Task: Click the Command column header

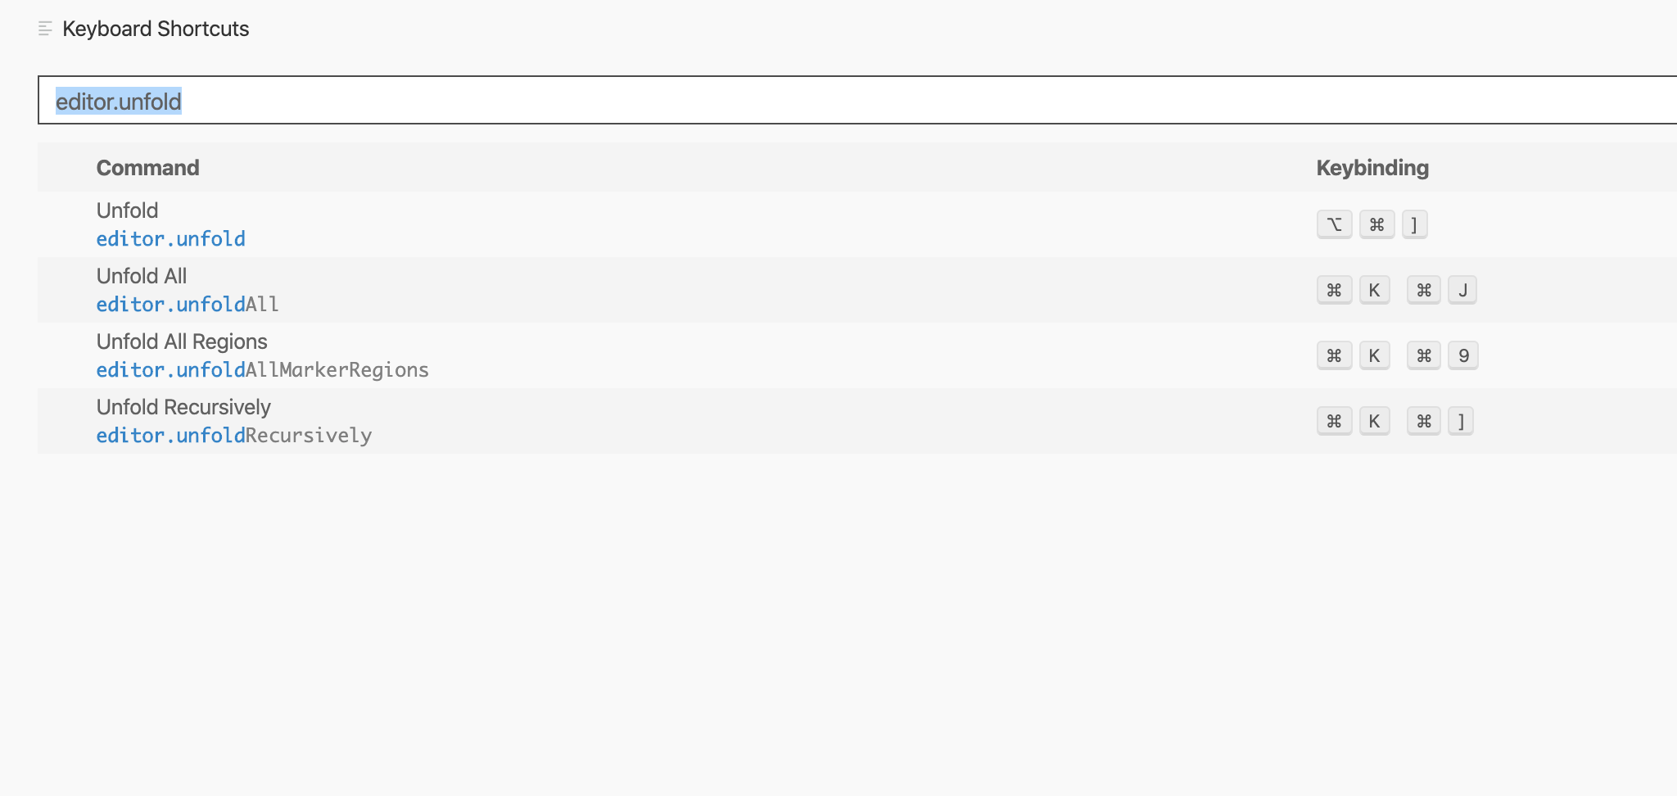Action: (x=147, y=167)
